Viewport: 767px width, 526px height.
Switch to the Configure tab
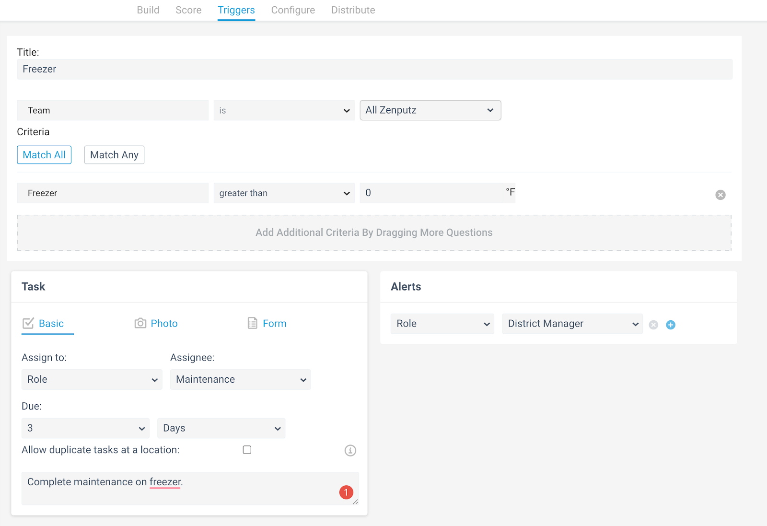(x=293, y=10)
